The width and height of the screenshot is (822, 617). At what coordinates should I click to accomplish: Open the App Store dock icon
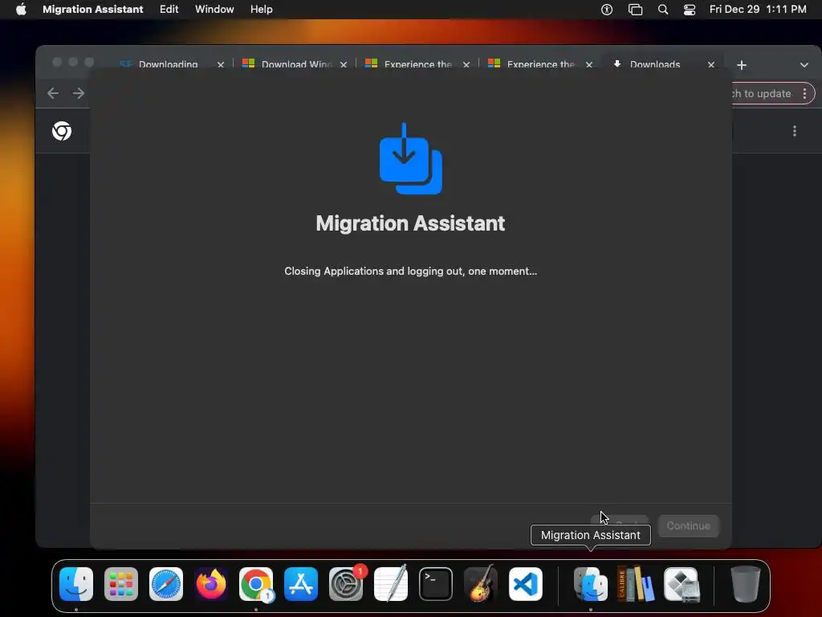[301, 584]
